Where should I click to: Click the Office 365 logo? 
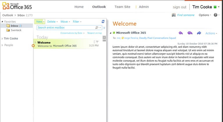[x=17, y=6]
